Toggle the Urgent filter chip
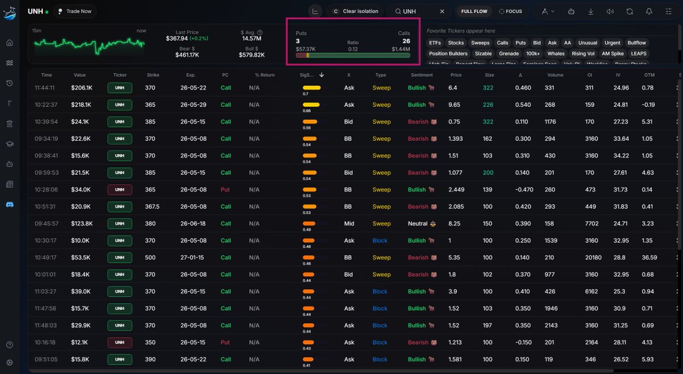 click(x=612, y=43)
